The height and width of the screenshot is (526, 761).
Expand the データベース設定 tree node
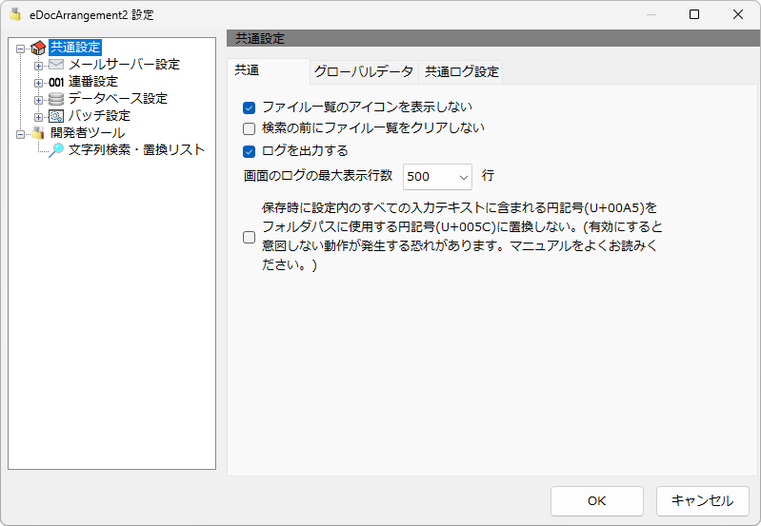click(x=38, y=101)
